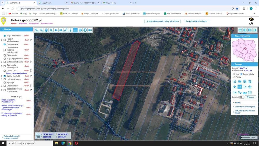Click Szukaj miejscowości, ulicy lub adresu
The width and height of the screenshot is (259, 146).
tap(163, 21)
